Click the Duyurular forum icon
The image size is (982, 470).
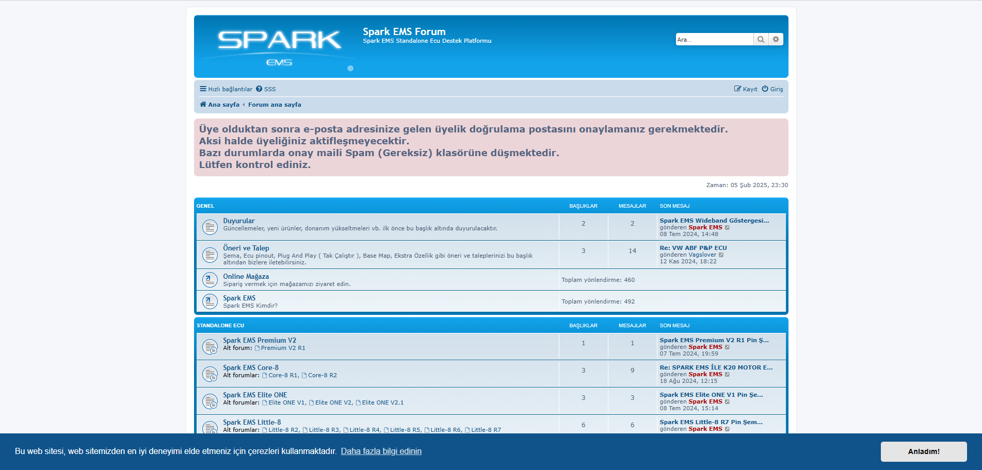click(210, 227)
